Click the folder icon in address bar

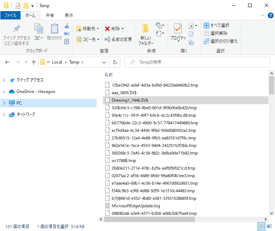(x=42, y=62)
